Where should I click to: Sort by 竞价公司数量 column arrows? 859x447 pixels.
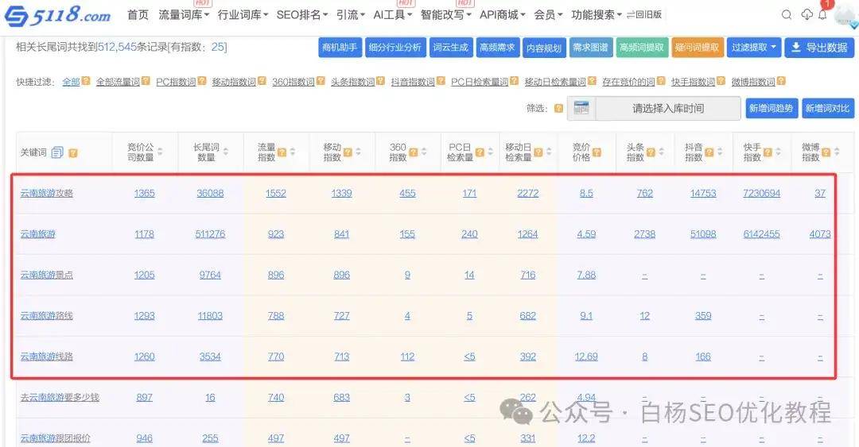(x=160, y=152)
